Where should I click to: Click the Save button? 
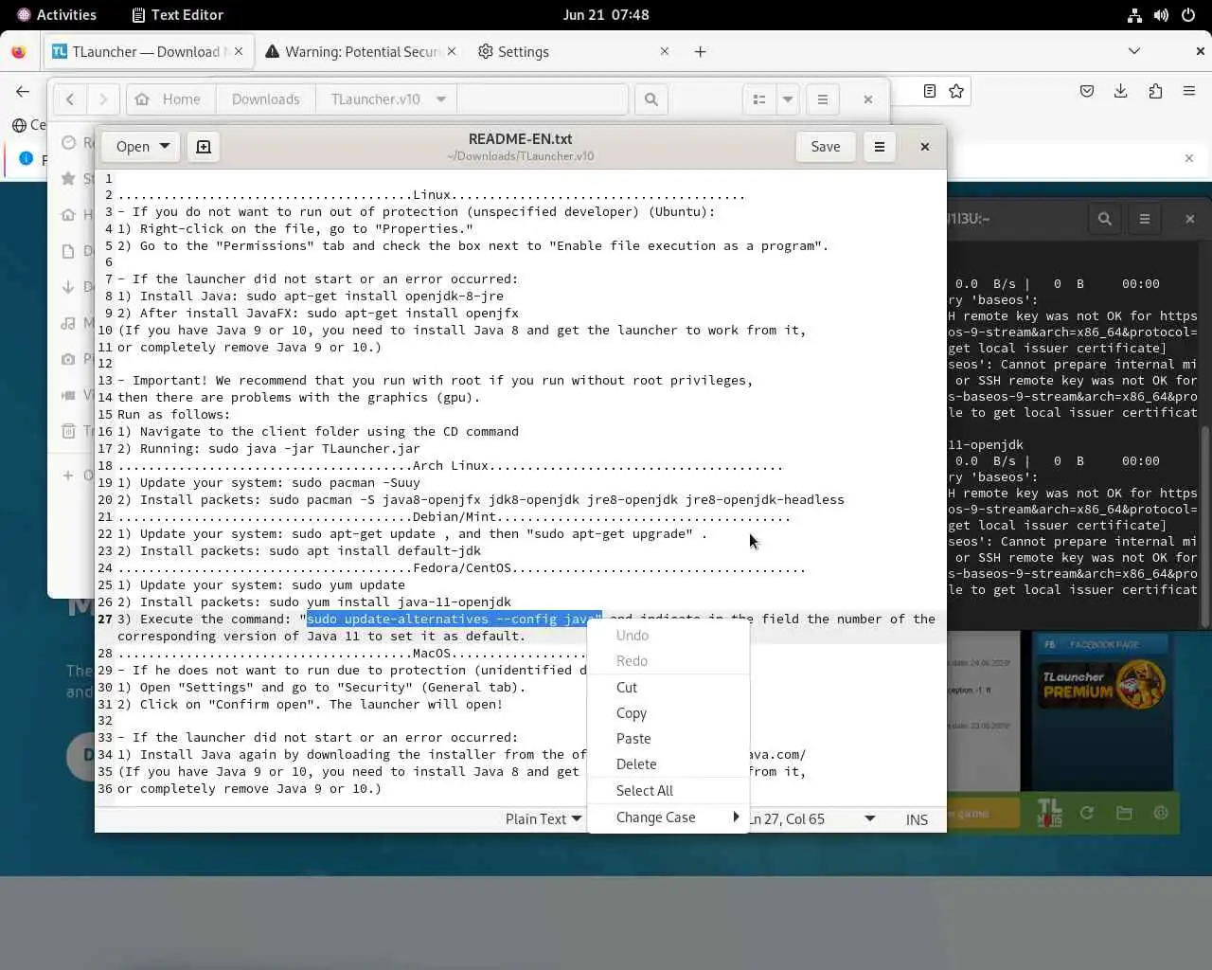pyautogui.click(x=825, y=147)
